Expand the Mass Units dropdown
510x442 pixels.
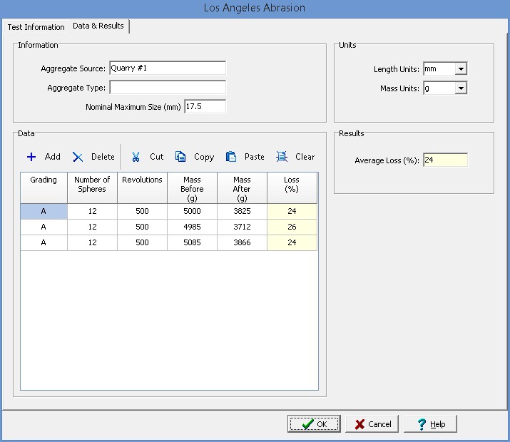point(461,88)
